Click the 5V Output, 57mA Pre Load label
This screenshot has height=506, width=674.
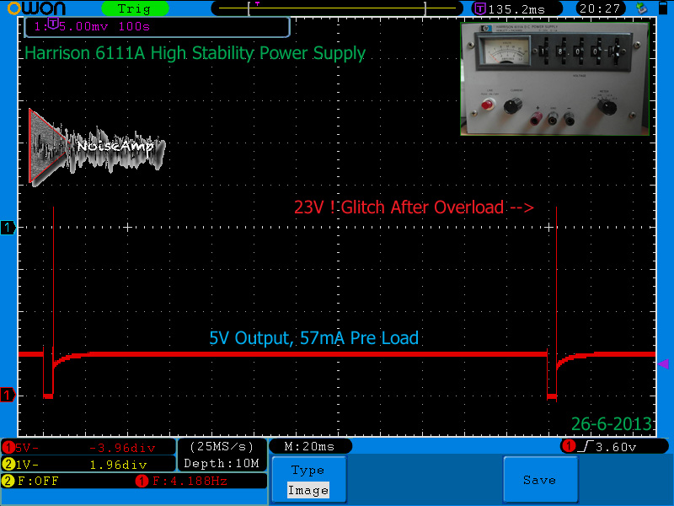tap(313, 338)
